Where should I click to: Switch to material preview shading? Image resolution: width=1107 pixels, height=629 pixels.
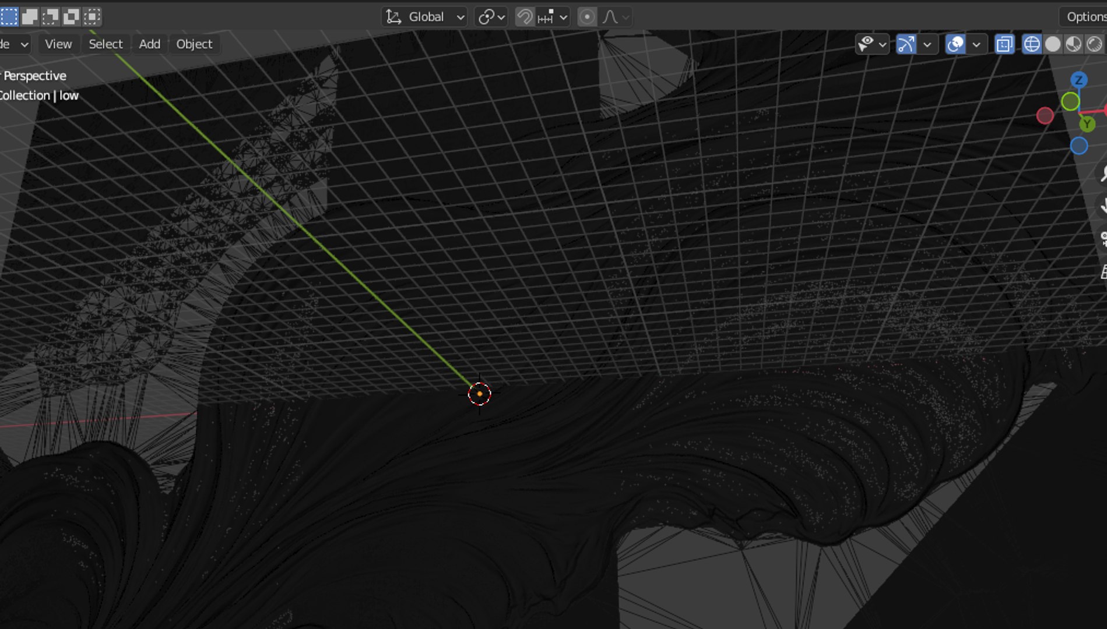coord(1074,44)
